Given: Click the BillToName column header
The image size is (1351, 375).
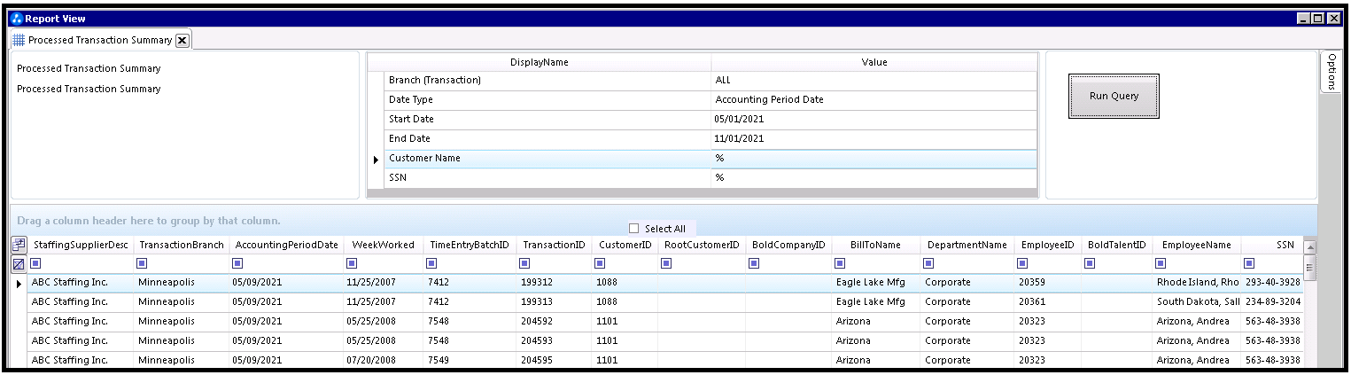Looking at the screenshot, I should pos(875,245).
